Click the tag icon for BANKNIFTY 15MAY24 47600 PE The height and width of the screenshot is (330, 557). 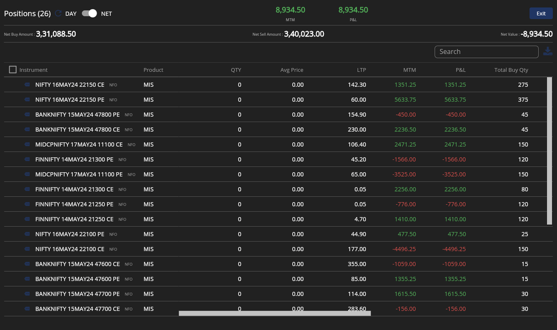[27, 279]
